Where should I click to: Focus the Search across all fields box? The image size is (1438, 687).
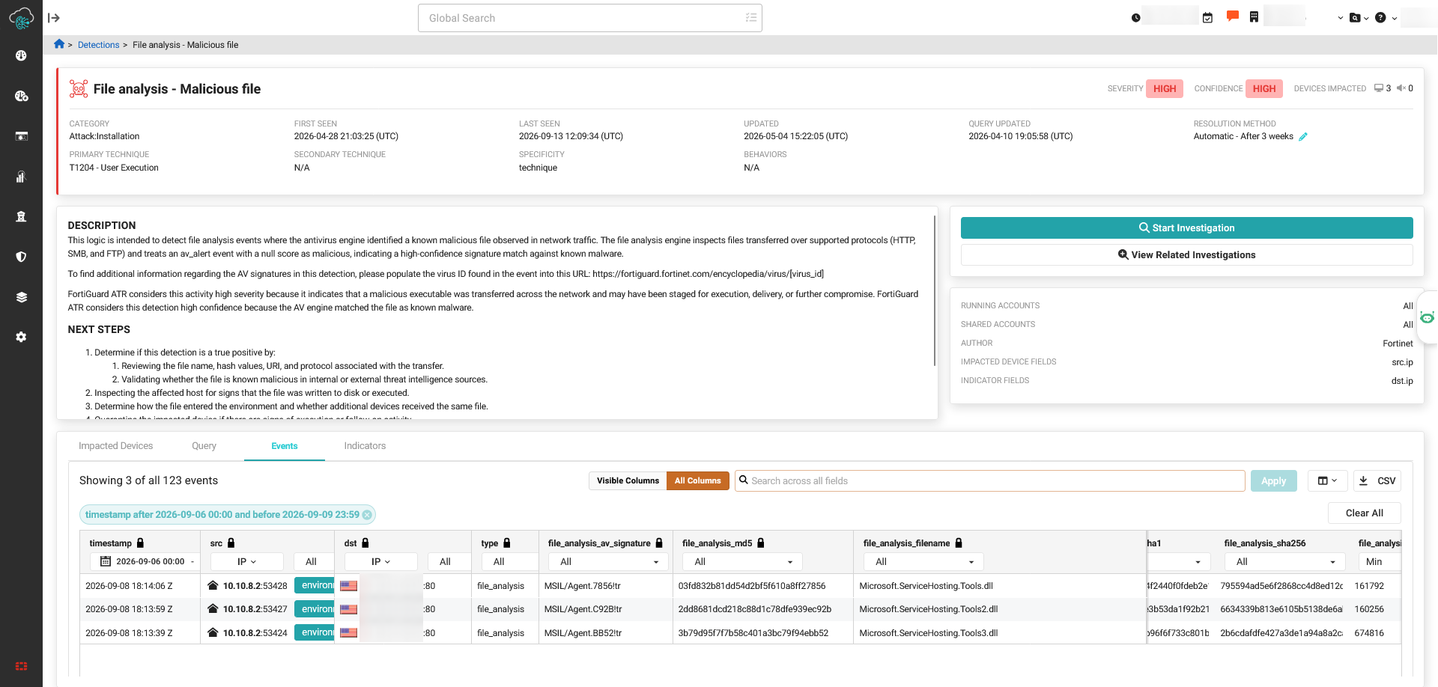[x=990, y=481]
